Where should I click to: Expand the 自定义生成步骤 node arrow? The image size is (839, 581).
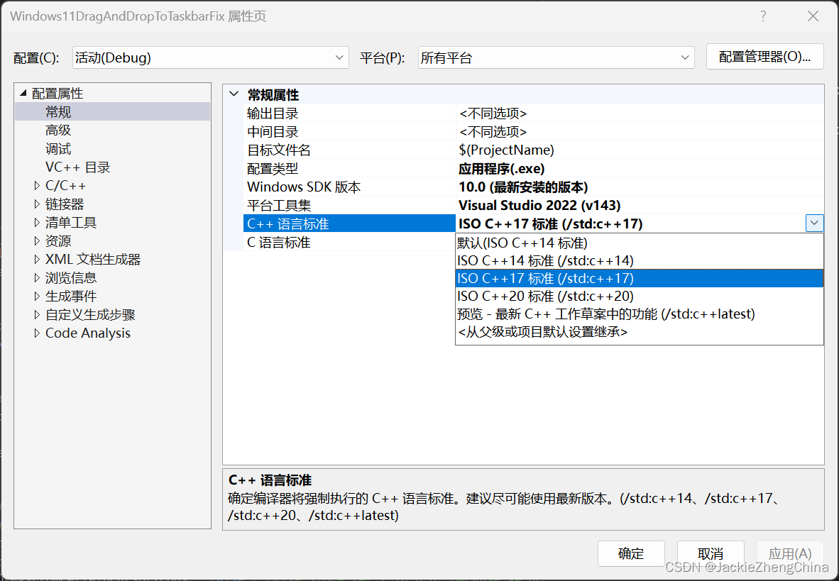click(x=36, y=314)
